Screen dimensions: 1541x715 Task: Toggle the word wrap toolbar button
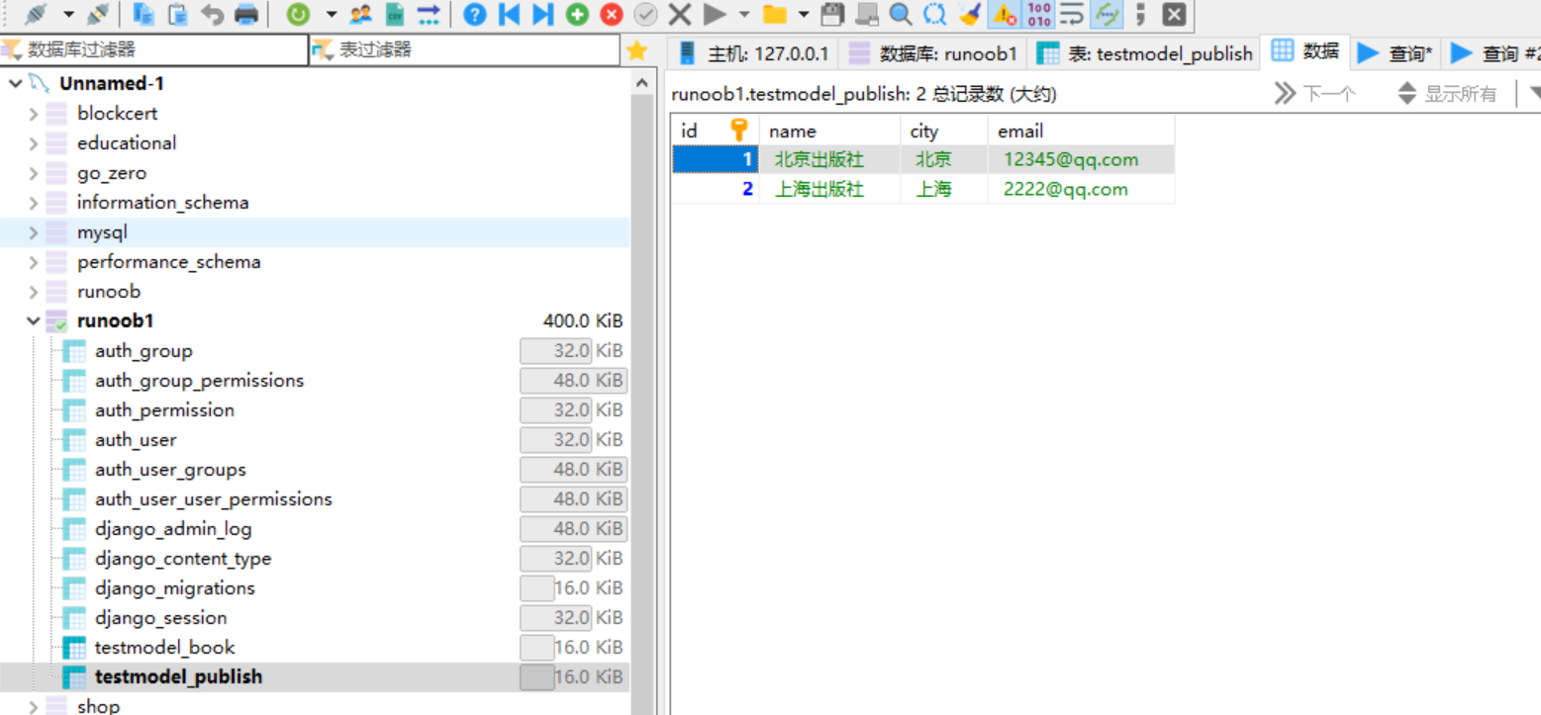click(1072, 14)
